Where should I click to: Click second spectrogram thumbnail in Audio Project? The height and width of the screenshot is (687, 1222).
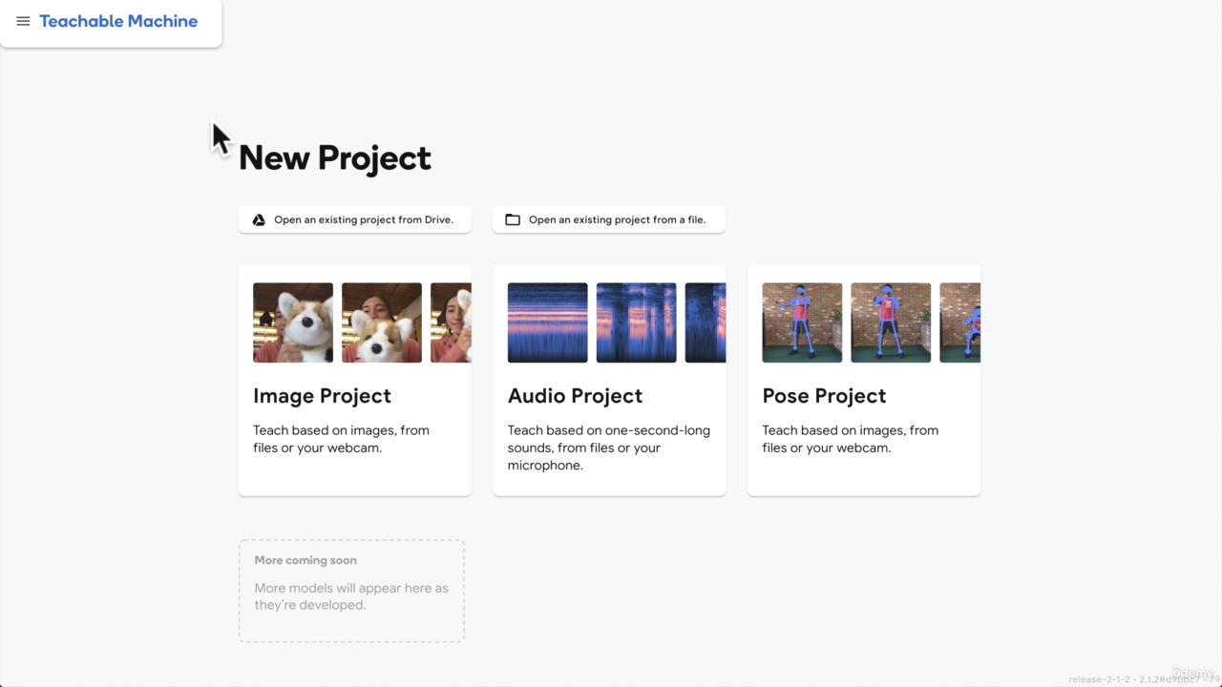(x=636, y=323)
